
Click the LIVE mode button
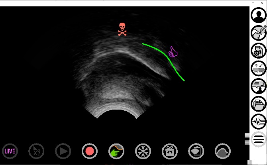pyautogui.click(x=10, y=151)
